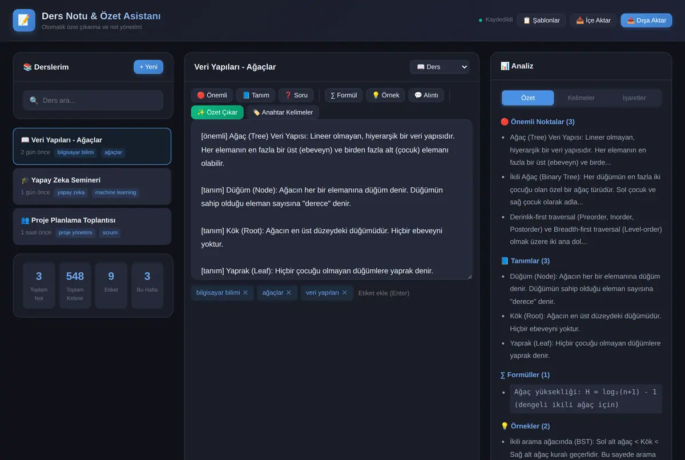Click the 'machine learning' tag

[115, 193]
